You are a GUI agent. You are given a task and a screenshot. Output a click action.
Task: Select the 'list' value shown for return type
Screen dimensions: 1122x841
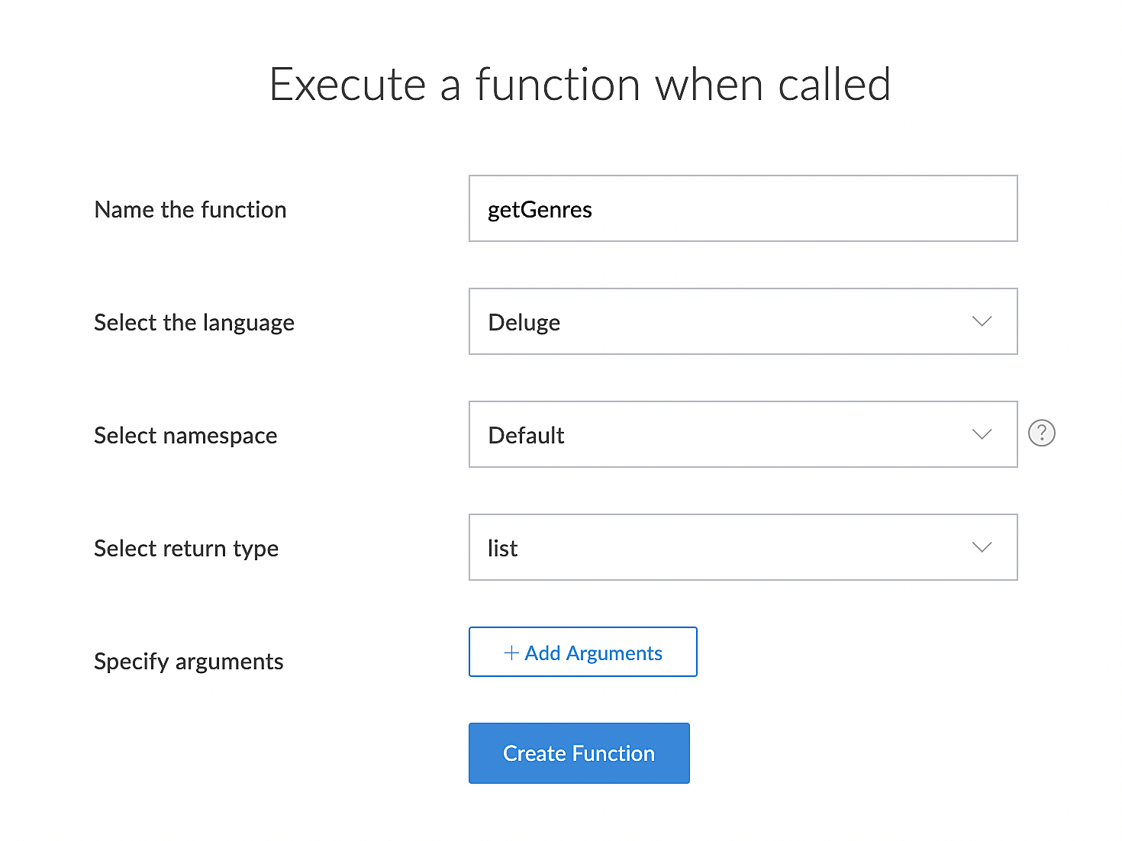pyautogui.click(x=503, y=549)
